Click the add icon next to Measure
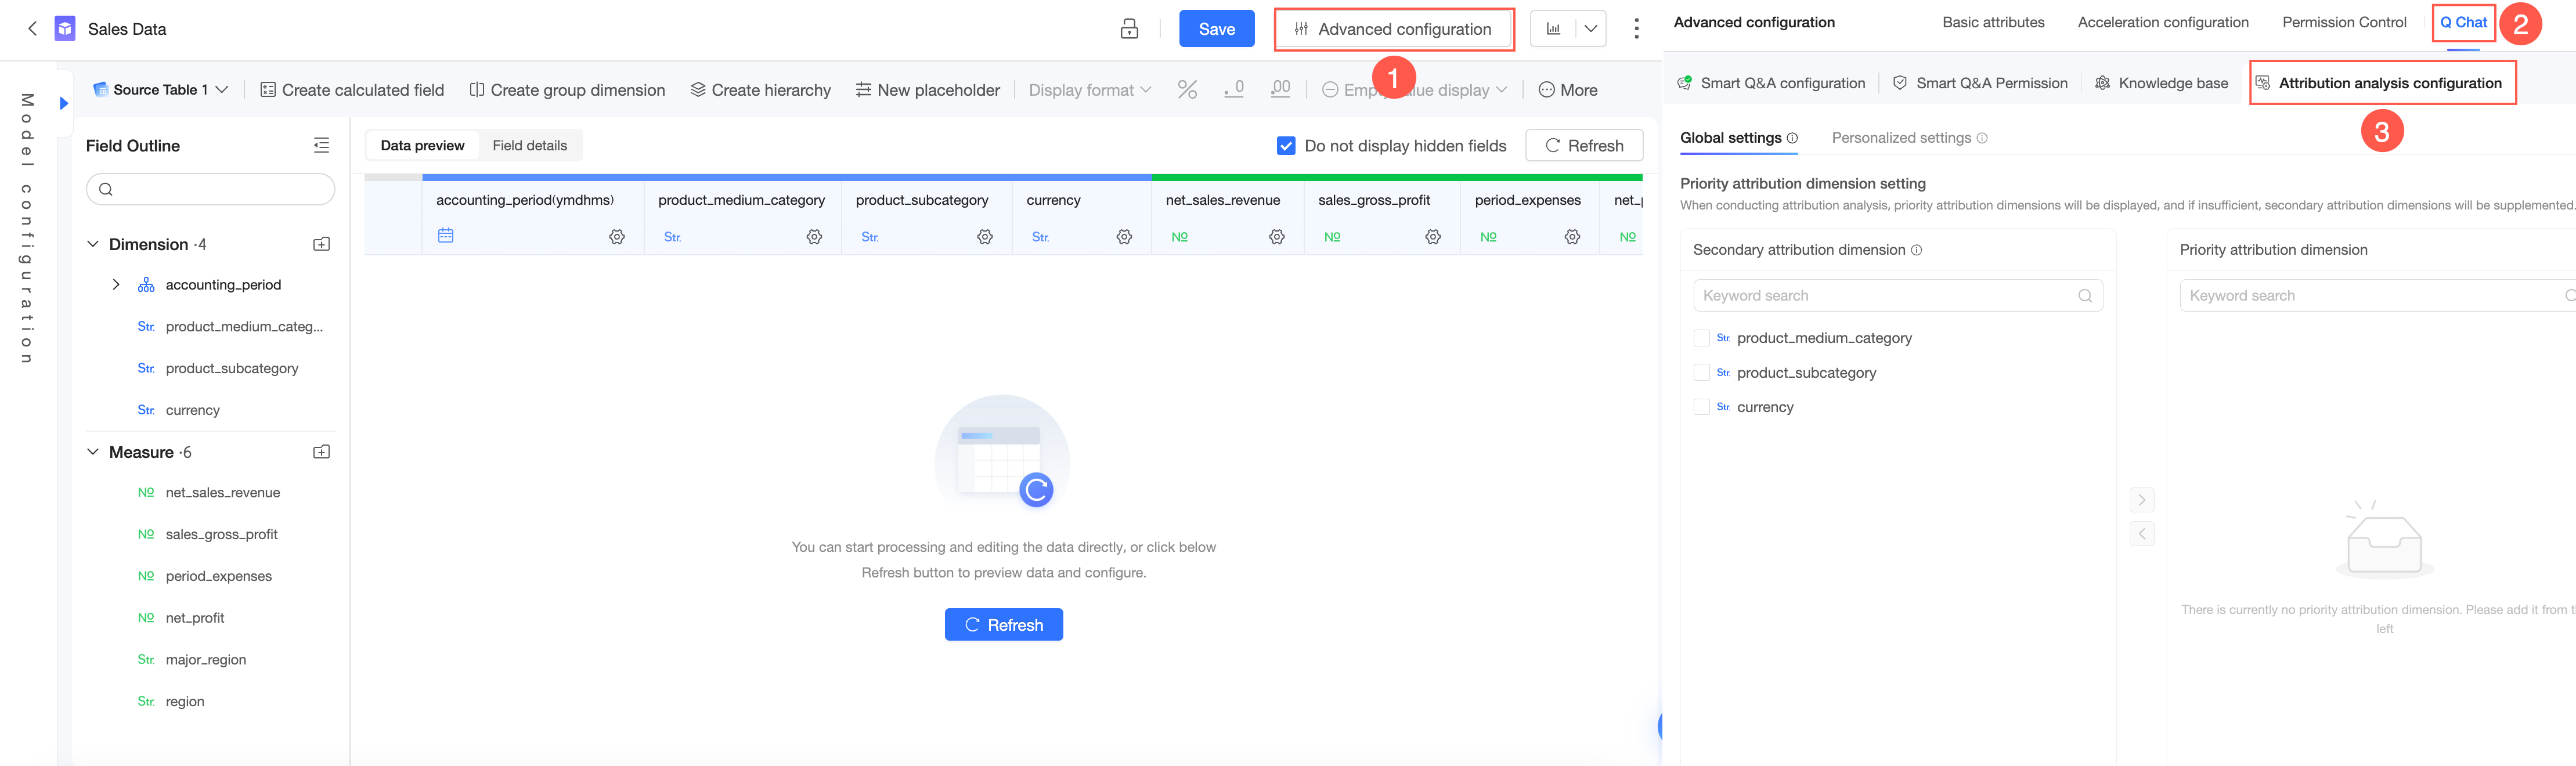Screen dimensions: 2576x766 tap(321, 452)
